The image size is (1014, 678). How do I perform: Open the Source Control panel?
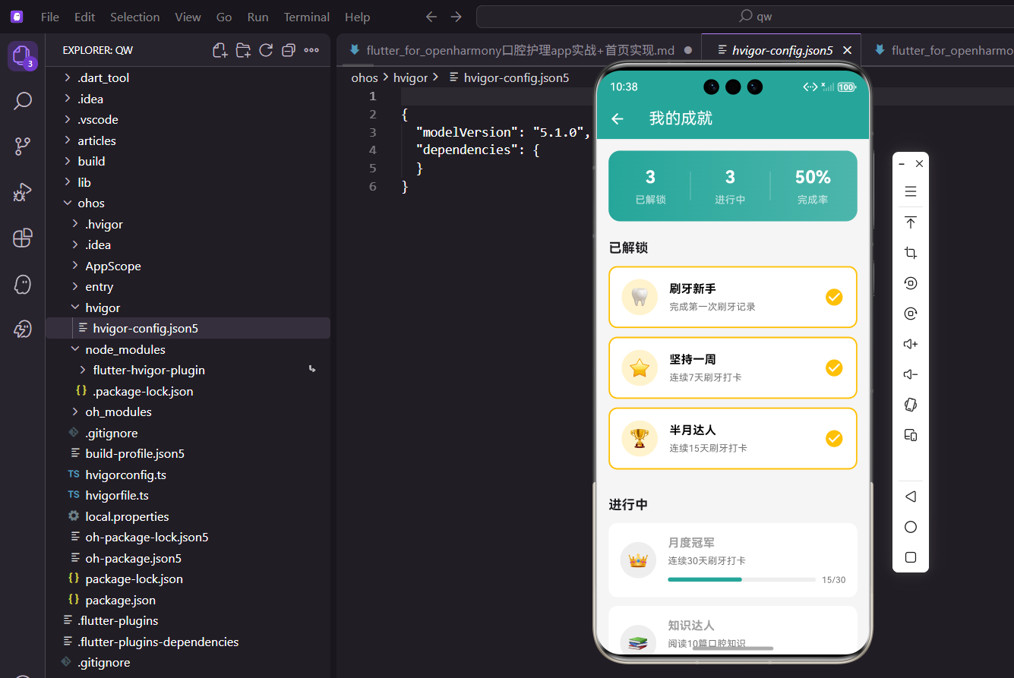pyautogui.click(x=22, y=146)
